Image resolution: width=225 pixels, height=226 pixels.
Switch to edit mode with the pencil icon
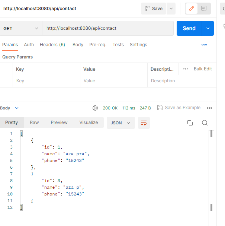(192, 9)
